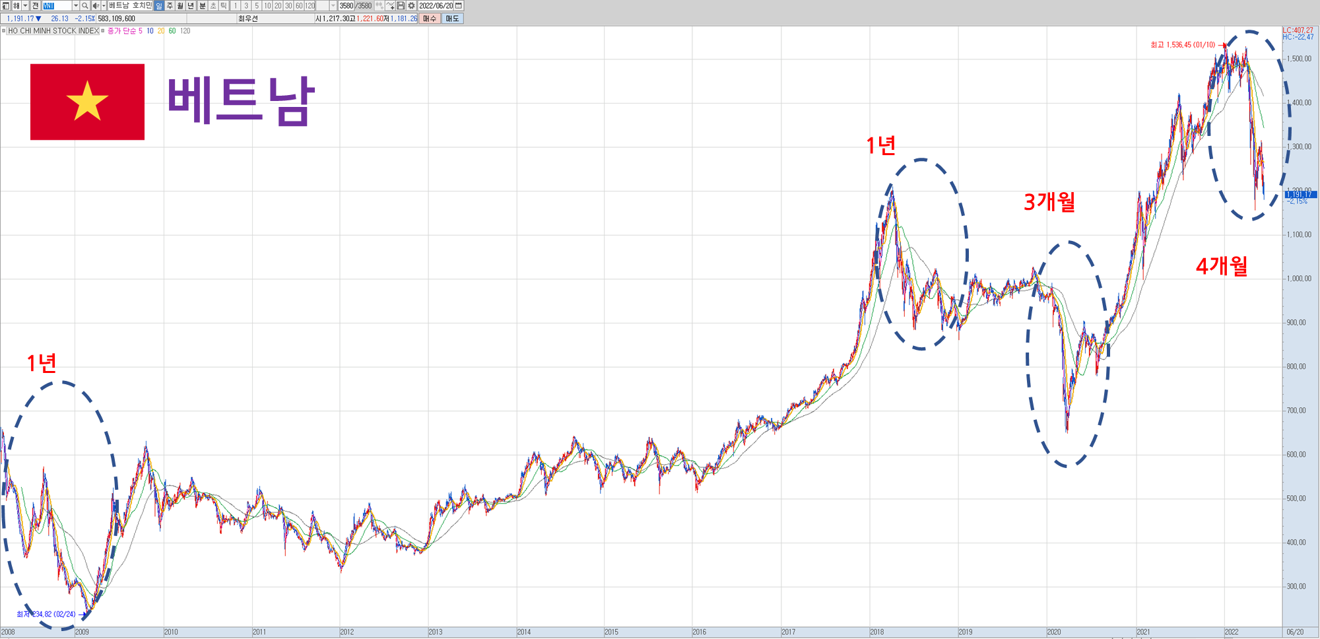Click the LC:407.27 readout
The image size is (1320, 639).
(x=1298, y=30)
